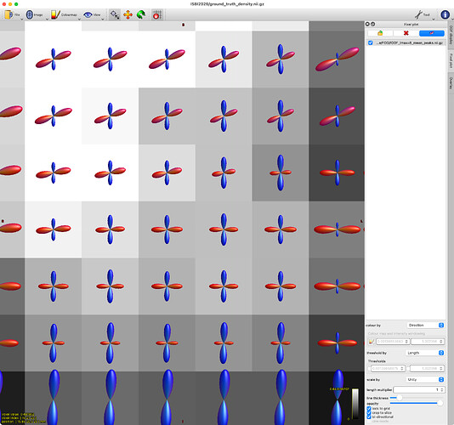Click the colour map minimum intensity field

pos(393,342)
